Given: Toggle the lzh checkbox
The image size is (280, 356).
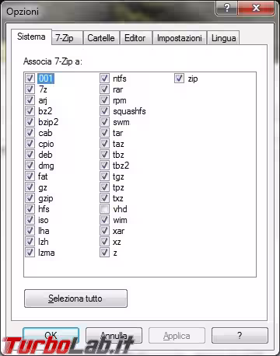Looking at the screenshot, I should click(x=30, y=242).
